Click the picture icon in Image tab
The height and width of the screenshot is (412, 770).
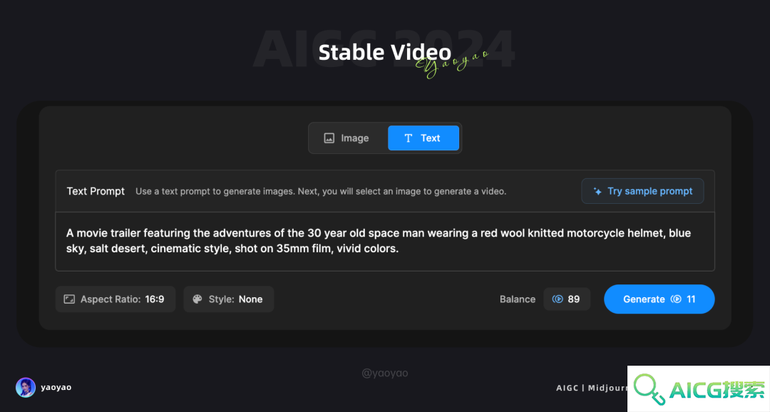tap(329, 138)
